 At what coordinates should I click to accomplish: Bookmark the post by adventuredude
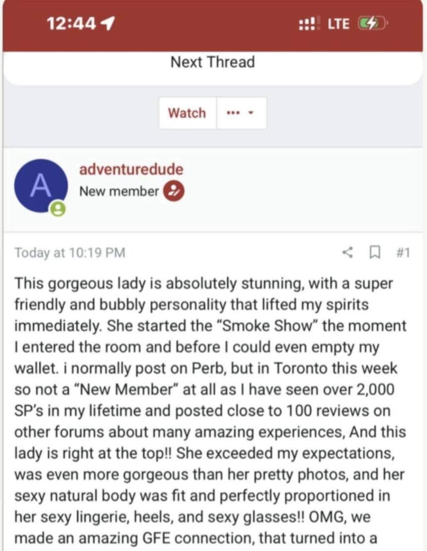click(375, 252)
